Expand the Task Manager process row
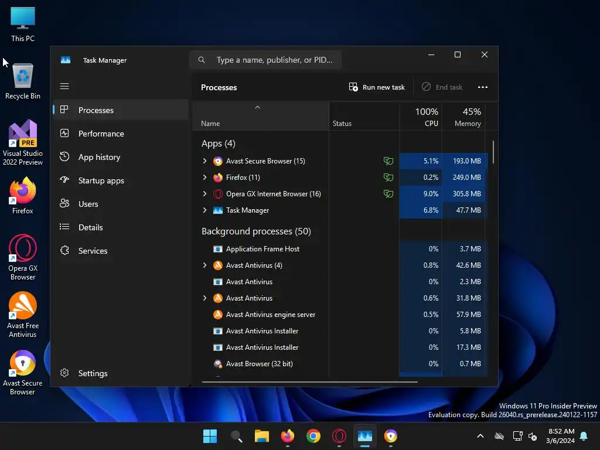The width and height of the screenshot is (600, 450). click(x=204, y=210)
